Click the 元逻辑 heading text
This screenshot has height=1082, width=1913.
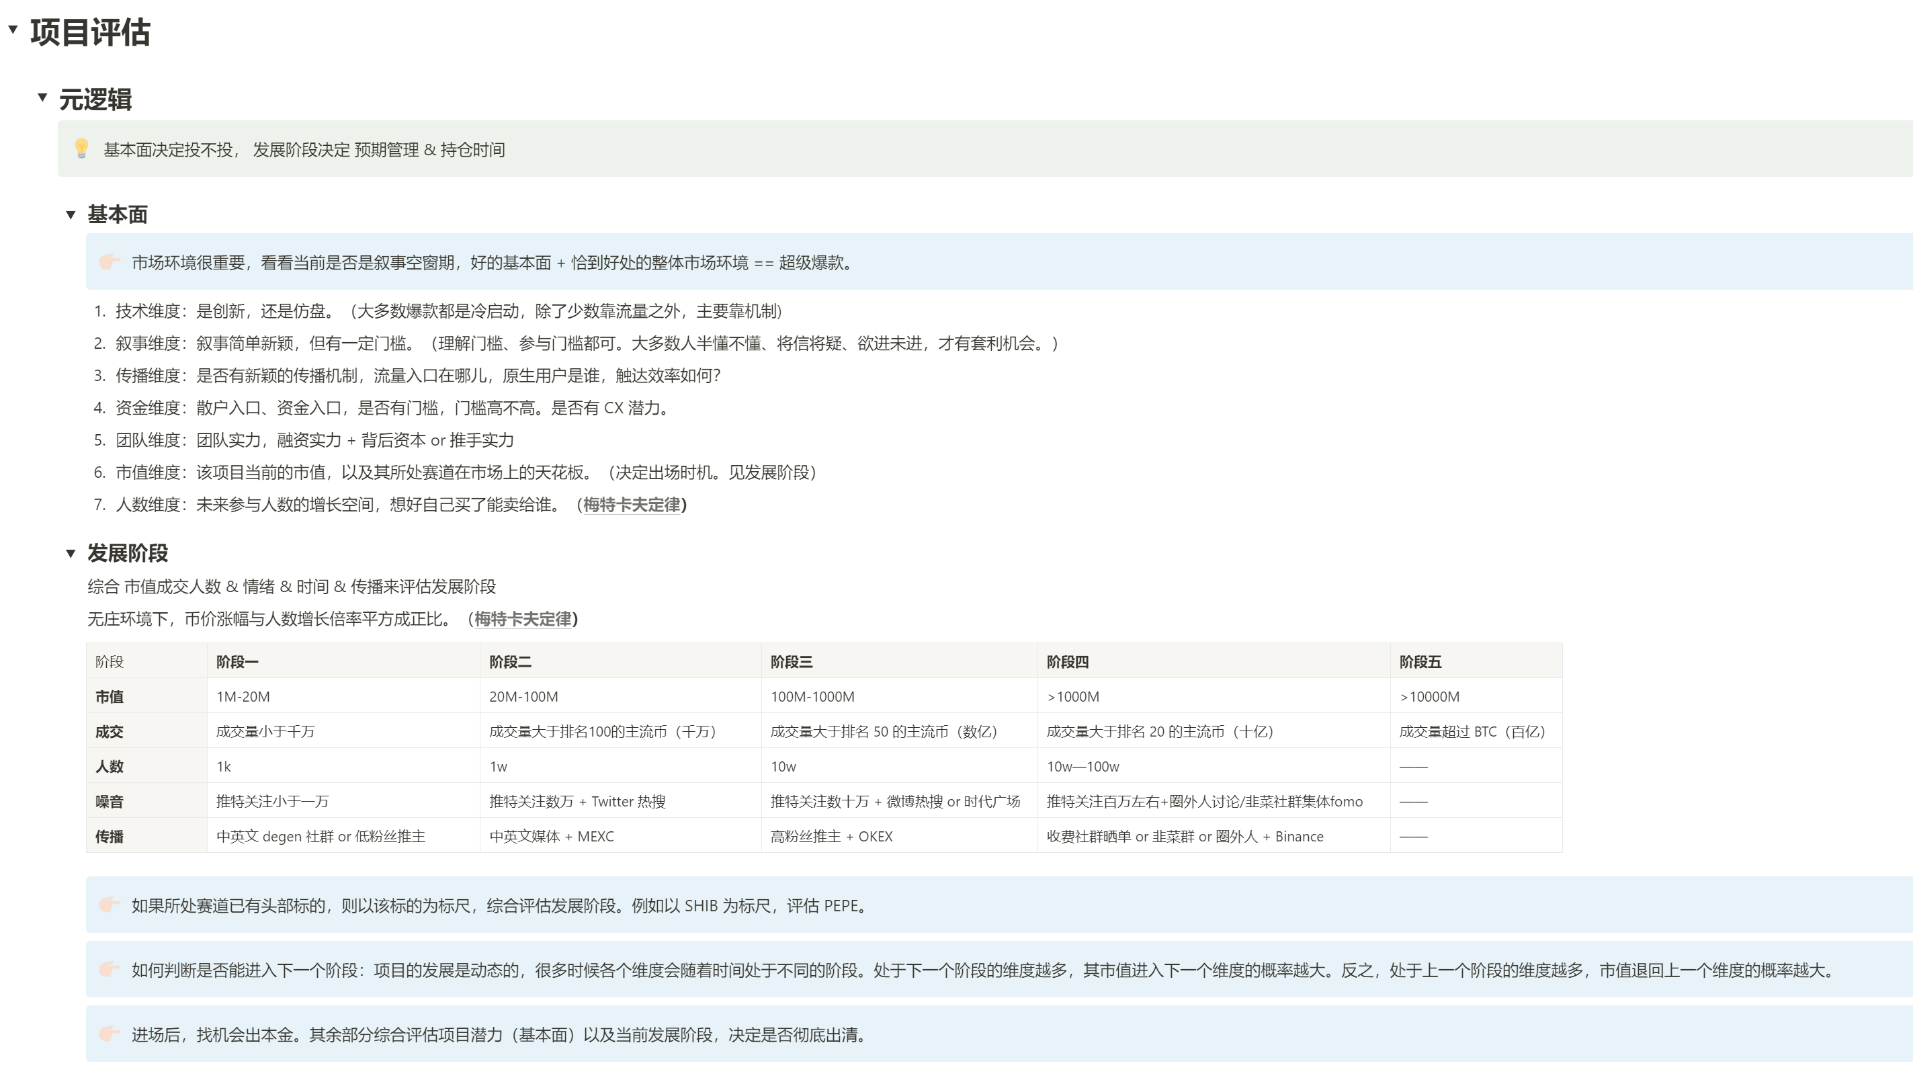tap(96, 99)
